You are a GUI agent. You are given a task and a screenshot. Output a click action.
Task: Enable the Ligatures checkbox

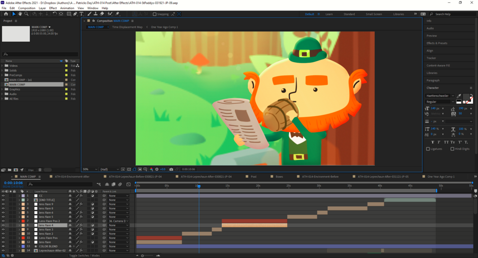pyautogui.click(x=428, y=149)
